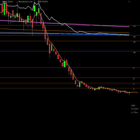Click the 'in 5 Days' text
Screen dimensions: 140x140
pos(135,112)
